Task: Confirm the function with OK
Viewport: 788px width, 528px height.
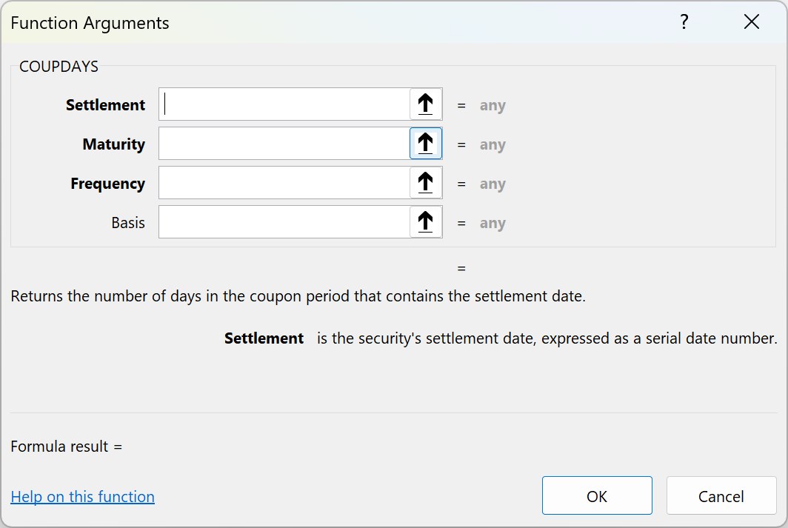Action: point(597,495)
